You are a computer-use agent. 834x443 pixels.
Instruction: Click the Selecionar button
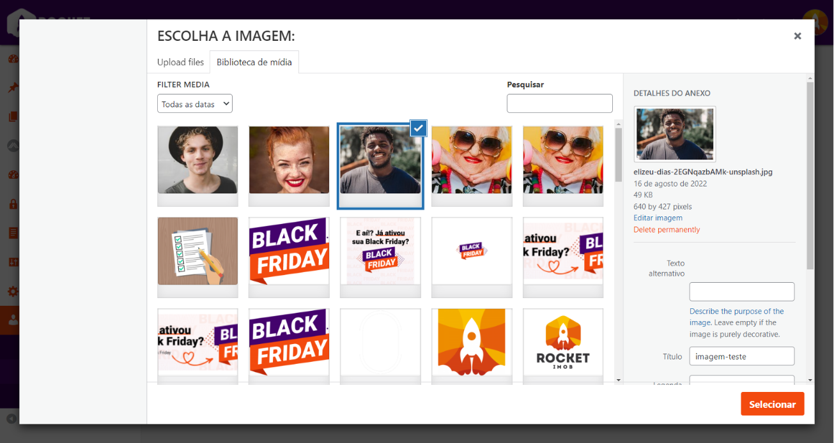[x=772, y=404]
